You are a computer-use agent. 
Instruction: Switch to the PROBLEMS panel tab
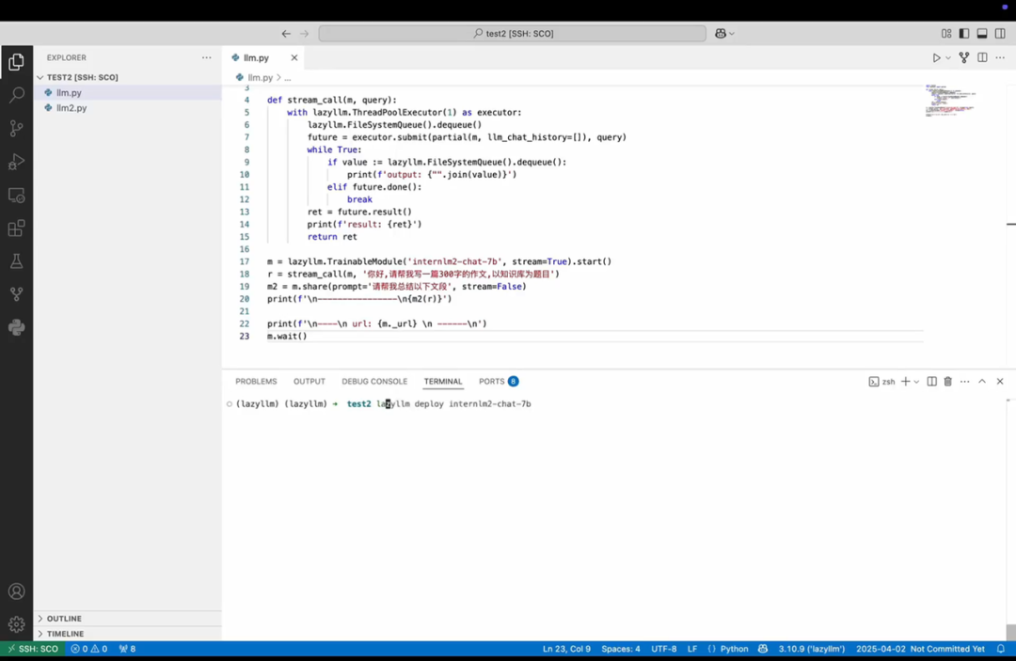[x=256, y=382]
